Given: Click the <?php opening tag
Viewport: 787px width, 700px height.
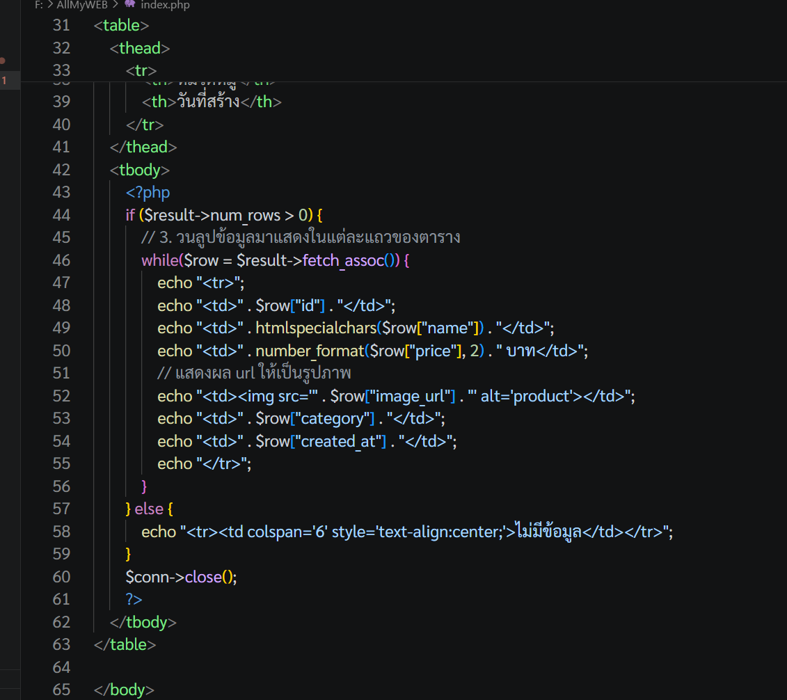Looking at the screenshot, I should (x=148, y=193).
